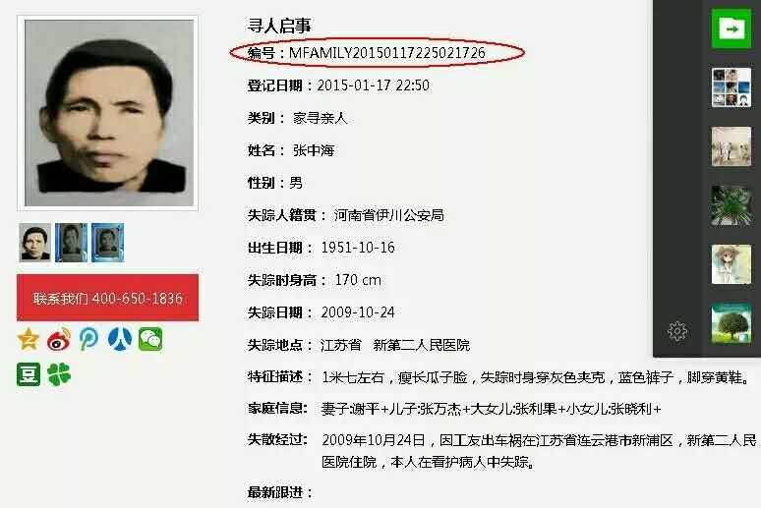Open the anime girl thumbnail in sidebar

pos(732,264)
